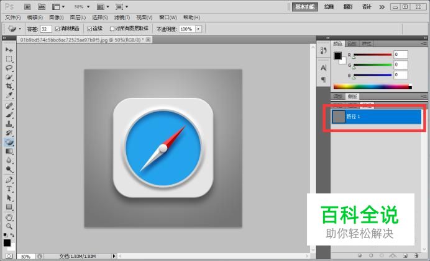This screenshot has height=261, width=430.
Task: Select the Dodge tool
Action: pos(9,169)
